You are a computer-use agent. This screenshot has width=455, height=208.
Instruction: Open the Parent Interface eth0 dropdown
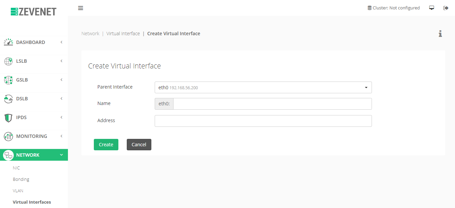[263, 87]
